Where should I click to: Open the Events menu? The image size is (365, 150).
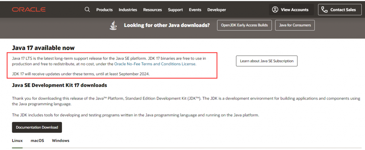pyautogui.click(x=195, y=10)
